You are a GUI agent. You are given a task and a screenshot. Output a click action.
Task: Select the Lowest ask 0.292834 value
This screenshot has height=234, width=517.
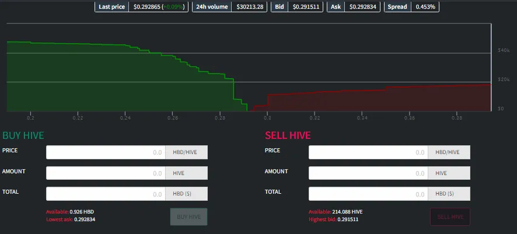[85, 219]
